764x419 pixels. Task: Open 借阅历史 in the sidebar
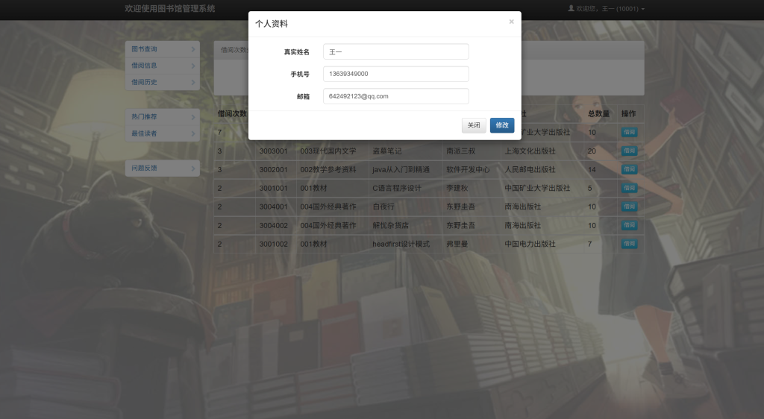point(162,82)
